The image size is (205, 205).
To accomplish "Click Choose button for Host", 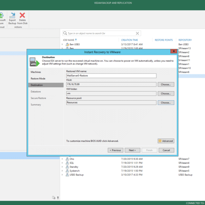I will pos(166,84).
